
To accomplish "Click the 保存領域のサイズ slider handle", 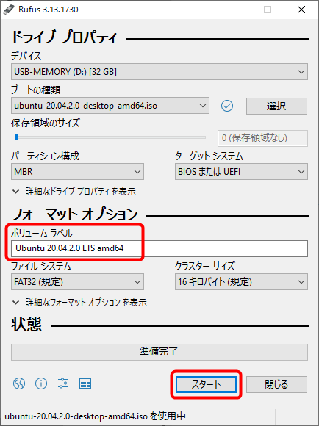I will pyautogui.click(x=16, y=137).
